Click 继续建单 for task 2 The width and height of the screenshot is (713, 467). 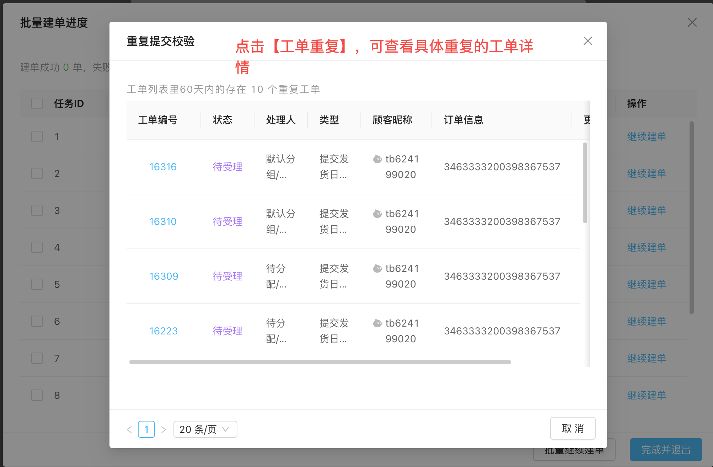[647, 173]
